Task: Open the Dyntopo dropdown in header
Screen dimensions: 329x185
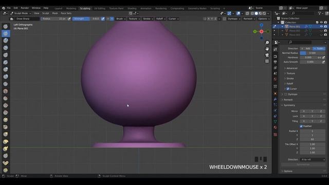Action: point(234,18)
